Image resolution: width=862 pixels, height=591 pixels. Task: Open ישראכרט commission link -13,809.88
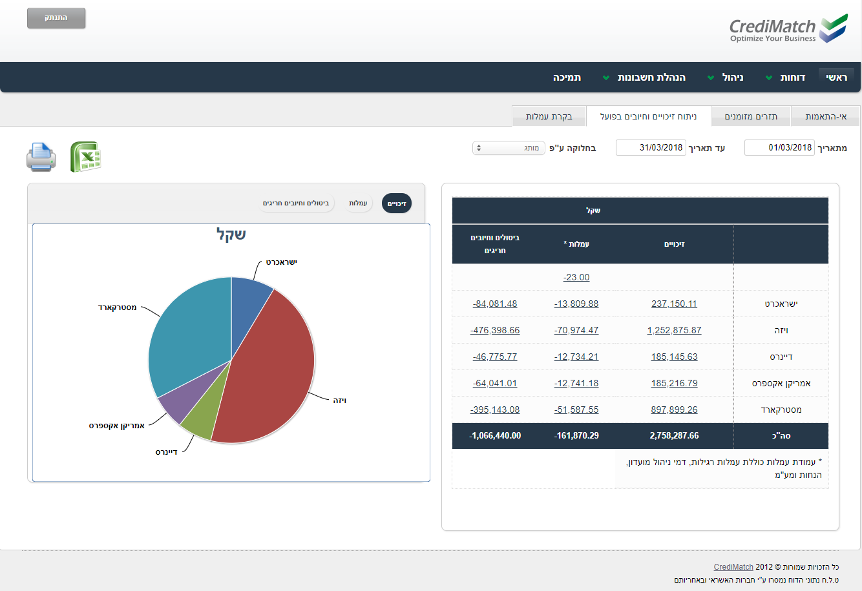576,304
